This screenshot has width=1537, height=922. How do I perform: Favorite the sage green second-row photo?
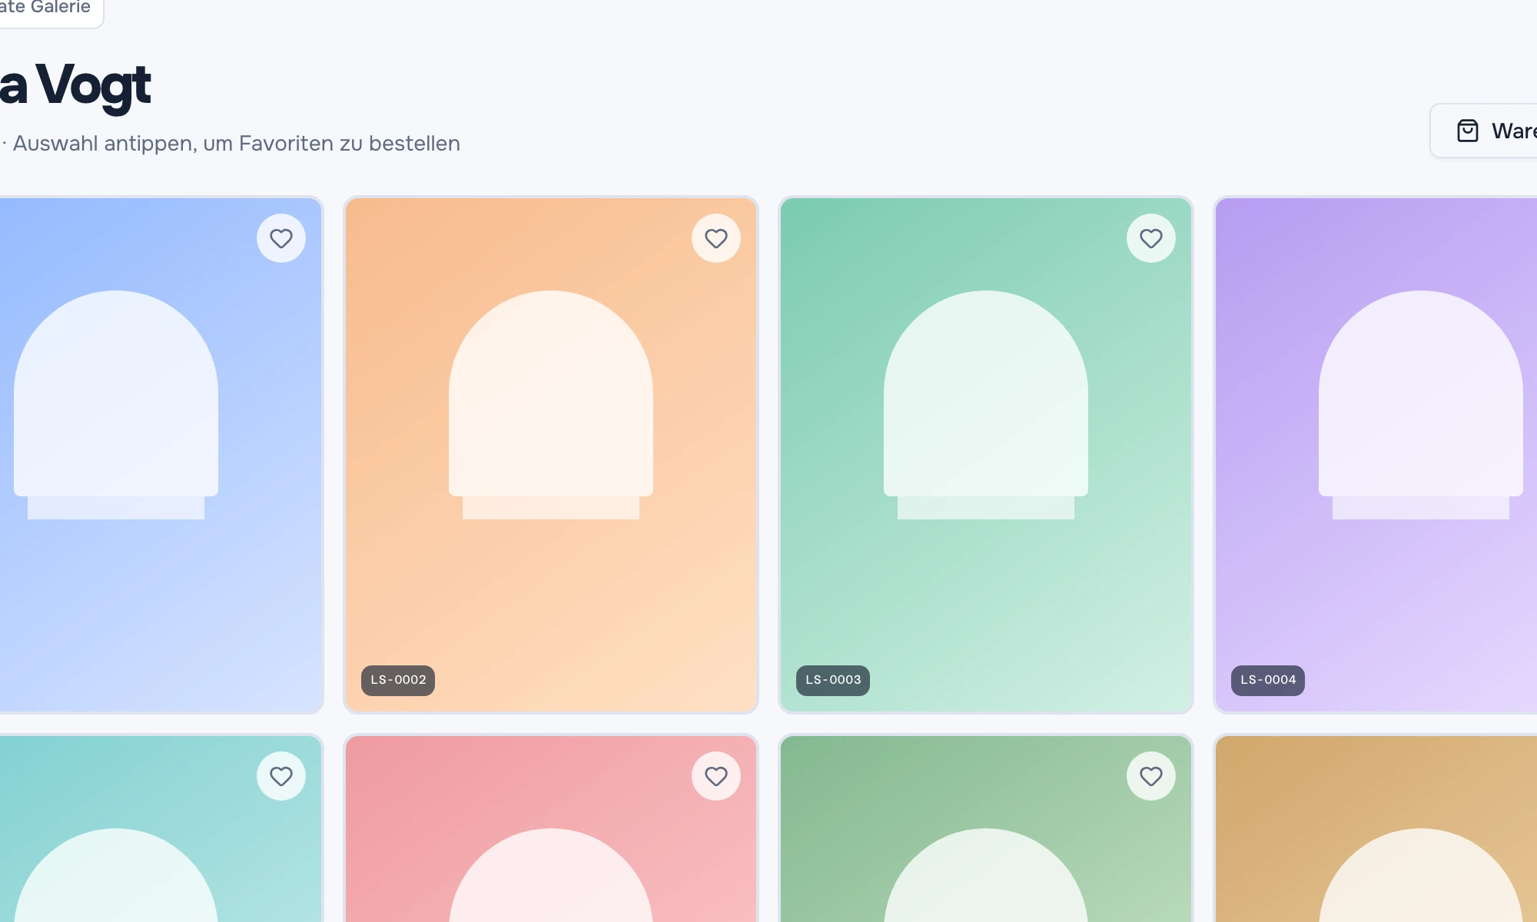pos(1151,776)
